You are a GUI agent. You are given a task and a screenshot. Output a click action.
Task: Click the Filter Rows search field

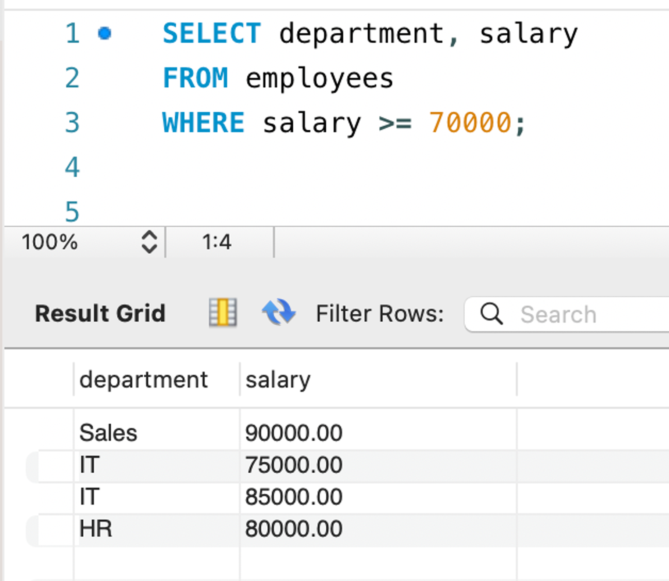click(567, 314)
